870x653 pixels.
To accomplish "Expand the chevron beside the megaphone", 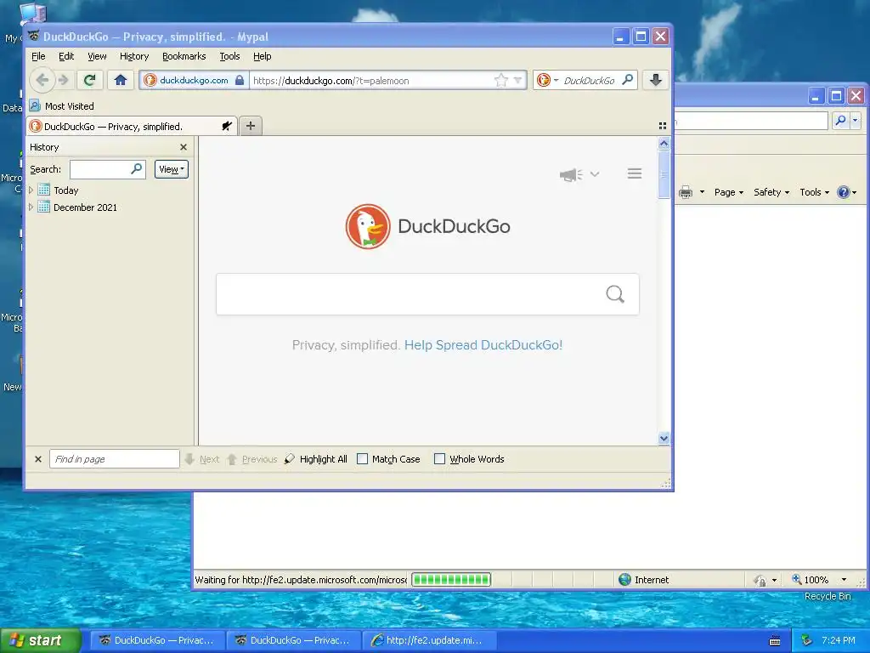I will pyautogui.click(x=595, y=173).
